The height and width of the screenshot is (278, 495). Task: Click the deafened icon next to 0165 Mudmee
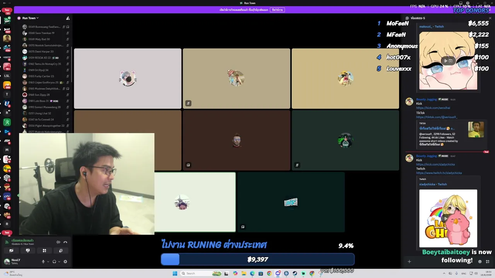(x=68, y=88)
